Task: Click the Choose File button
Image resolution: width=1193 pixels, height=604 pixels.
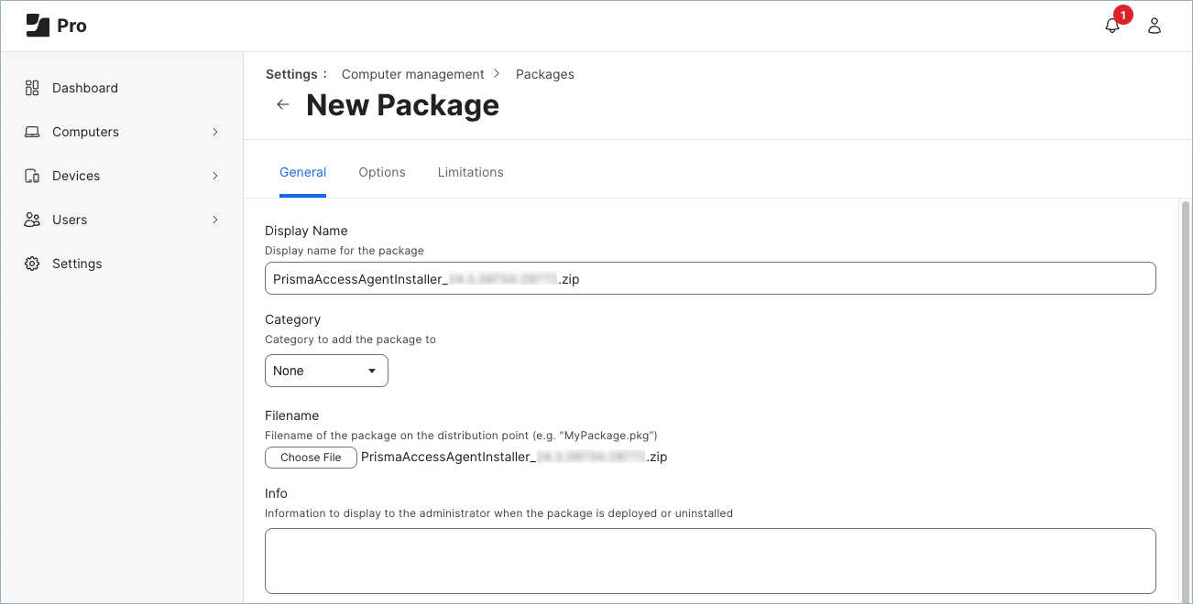Action: (x=311, y=458)
